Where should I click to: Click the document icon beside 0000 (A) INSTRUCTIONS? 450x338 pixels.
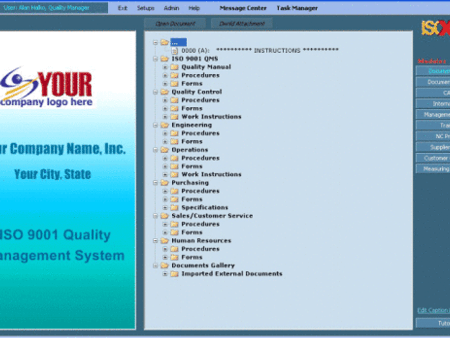coord(175,51)
